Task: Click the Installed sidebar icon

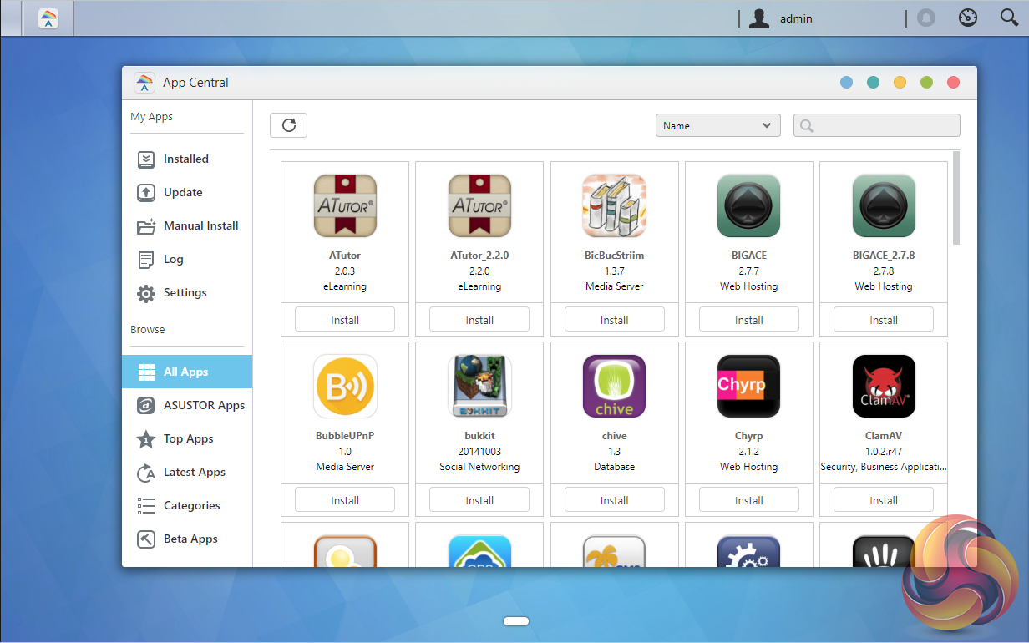Action: coord(146,159)
